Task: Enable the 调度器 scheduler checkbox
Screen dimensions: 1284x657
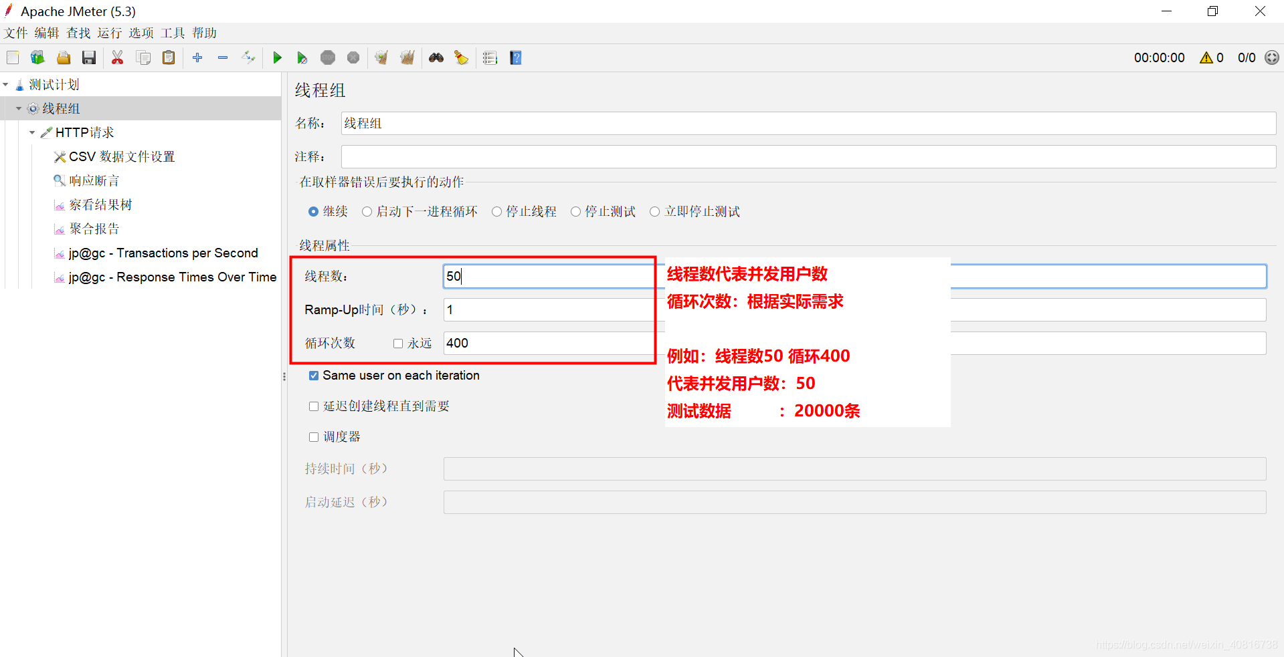Action: click(x=314, y=437)
